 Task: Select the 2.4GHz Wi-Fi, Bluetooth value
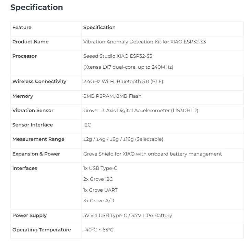pyautogui.click(x=123, y=81)
